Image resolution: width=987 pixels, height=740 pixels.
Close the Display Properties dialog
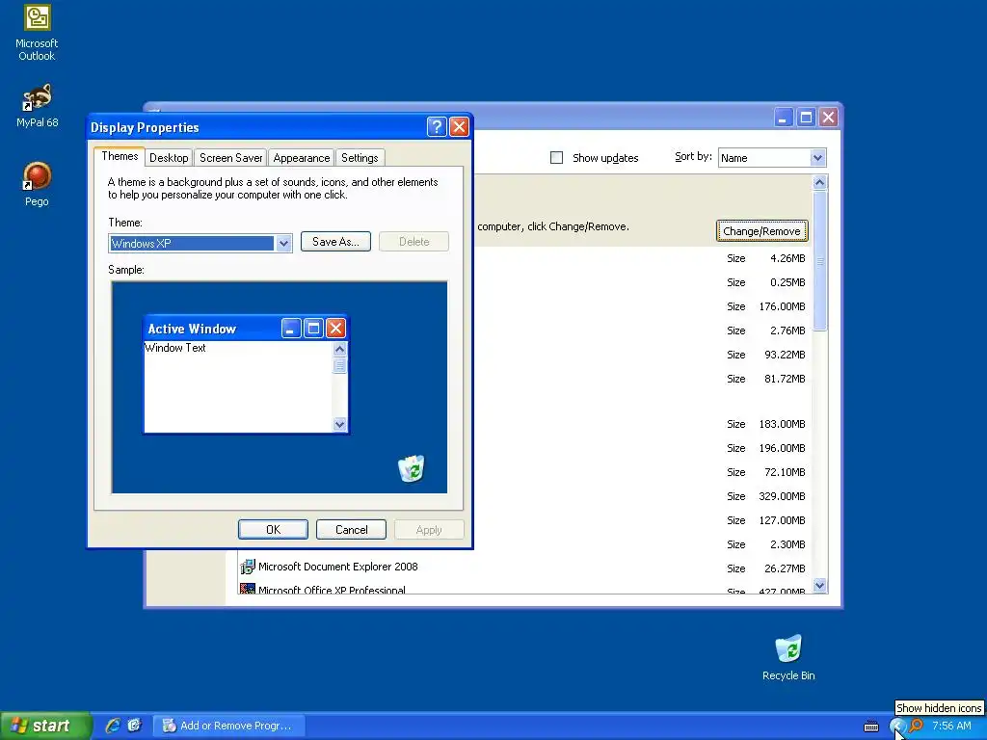(459, 126)
